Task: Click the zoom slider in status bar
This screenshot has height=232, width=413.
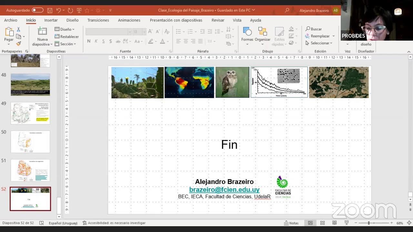Action: (373, 223)
